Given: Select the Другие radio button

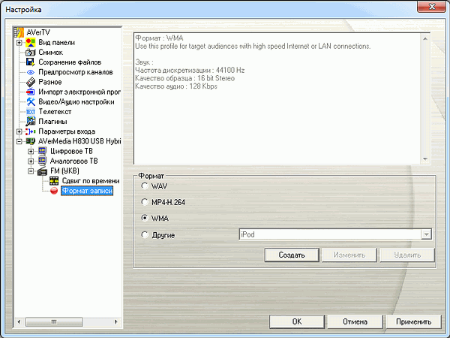Looking at the screenshot, I should 145,235.
